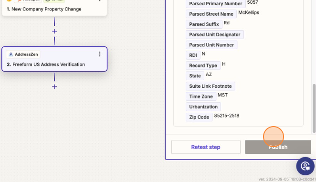This screenshot has height=182, width=316.
Task: Click the 5057 primary number value
Action: point(253,2)
